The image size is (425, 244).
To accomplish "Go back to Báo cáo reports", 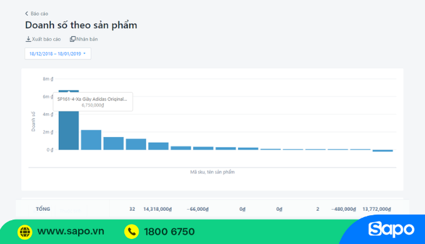I will (x=37, y=14).
